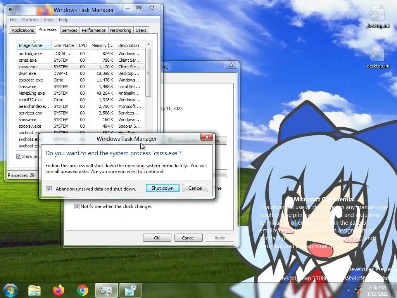This screenshot has height=298, width=397.
Task: Sort processes by CPU column
Action: coord(83,45)
